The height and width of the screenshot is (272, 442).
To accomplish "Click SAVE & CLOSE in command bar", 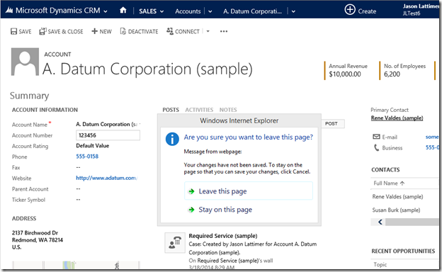I will tap(61, 31).
